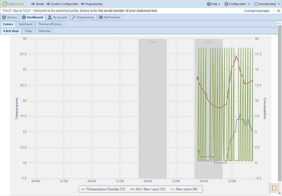Toggle 4in1 New room series in legend

point(147,189)
